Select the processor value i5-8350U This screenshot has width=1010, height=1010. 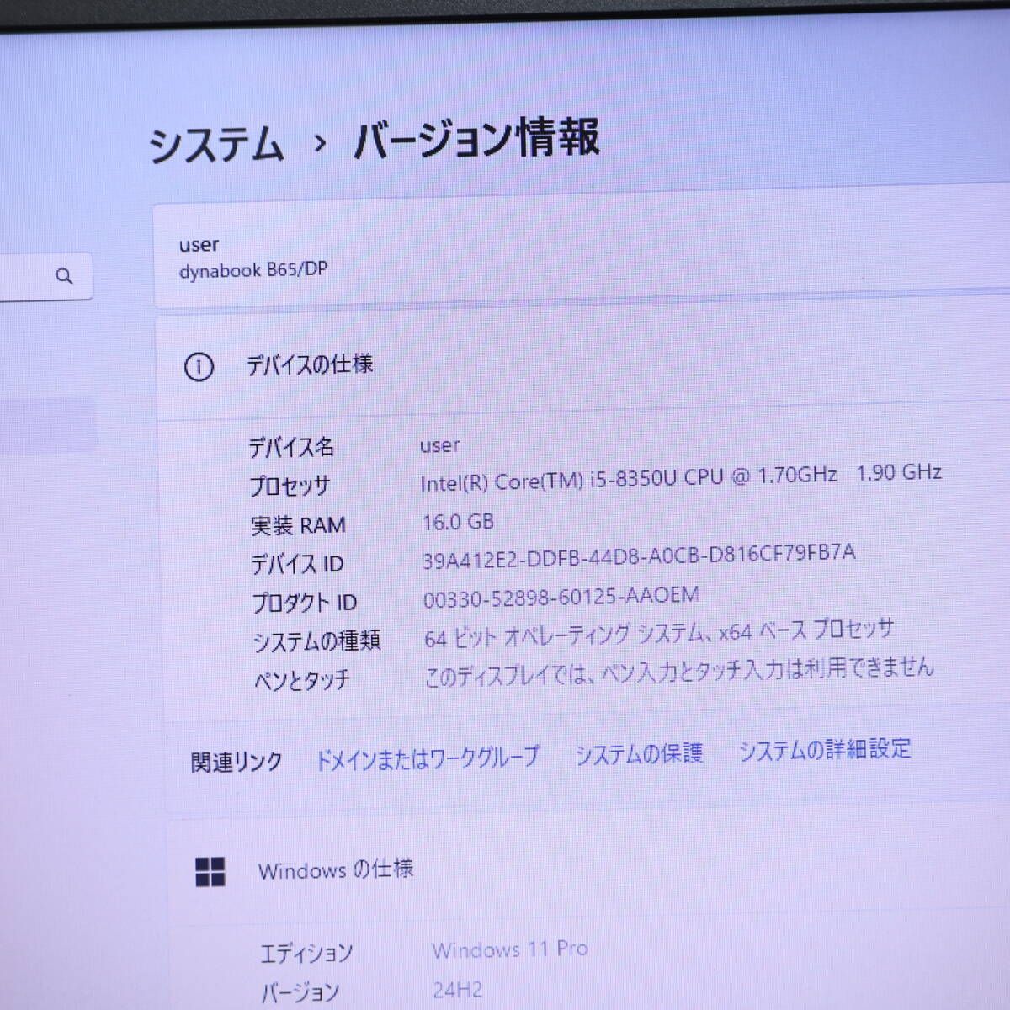tap(681, 477)
